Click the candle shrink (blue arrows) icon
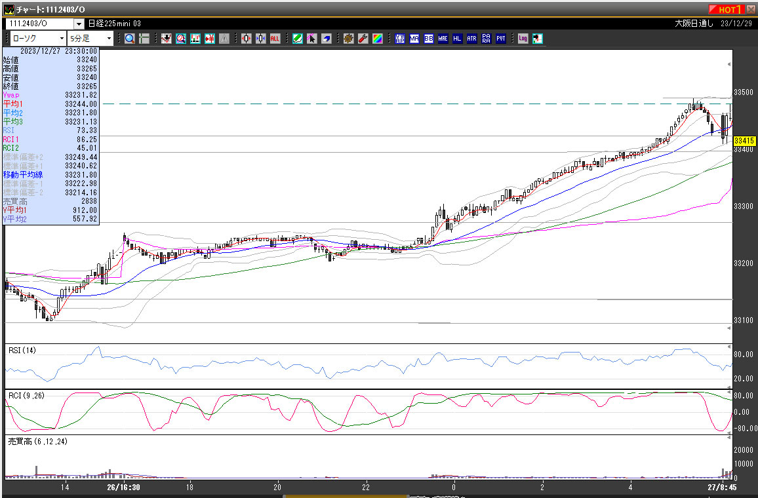The height and width of the screenshot is (498, 758). tap(260, 39)
